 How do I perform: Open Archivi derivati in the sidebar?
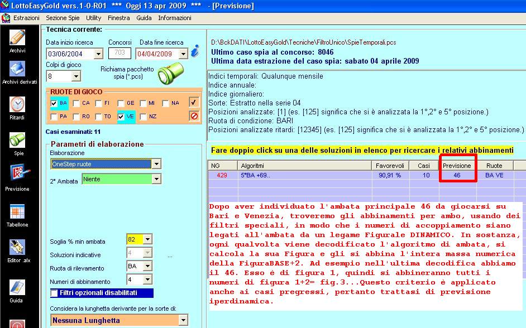(x=17, y=69)
